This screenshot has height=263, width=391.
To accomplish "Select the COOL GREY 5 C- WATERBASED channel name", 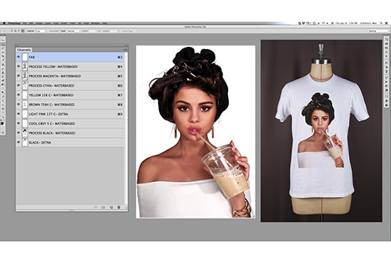I will [x=52, y=124].
